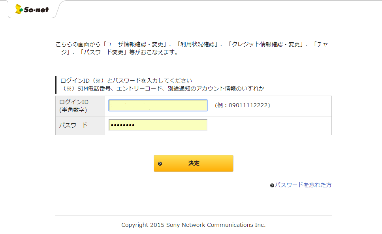
Task: Click the bullet icon beside パスワードを忘れた方
Action: click(272, 185)
